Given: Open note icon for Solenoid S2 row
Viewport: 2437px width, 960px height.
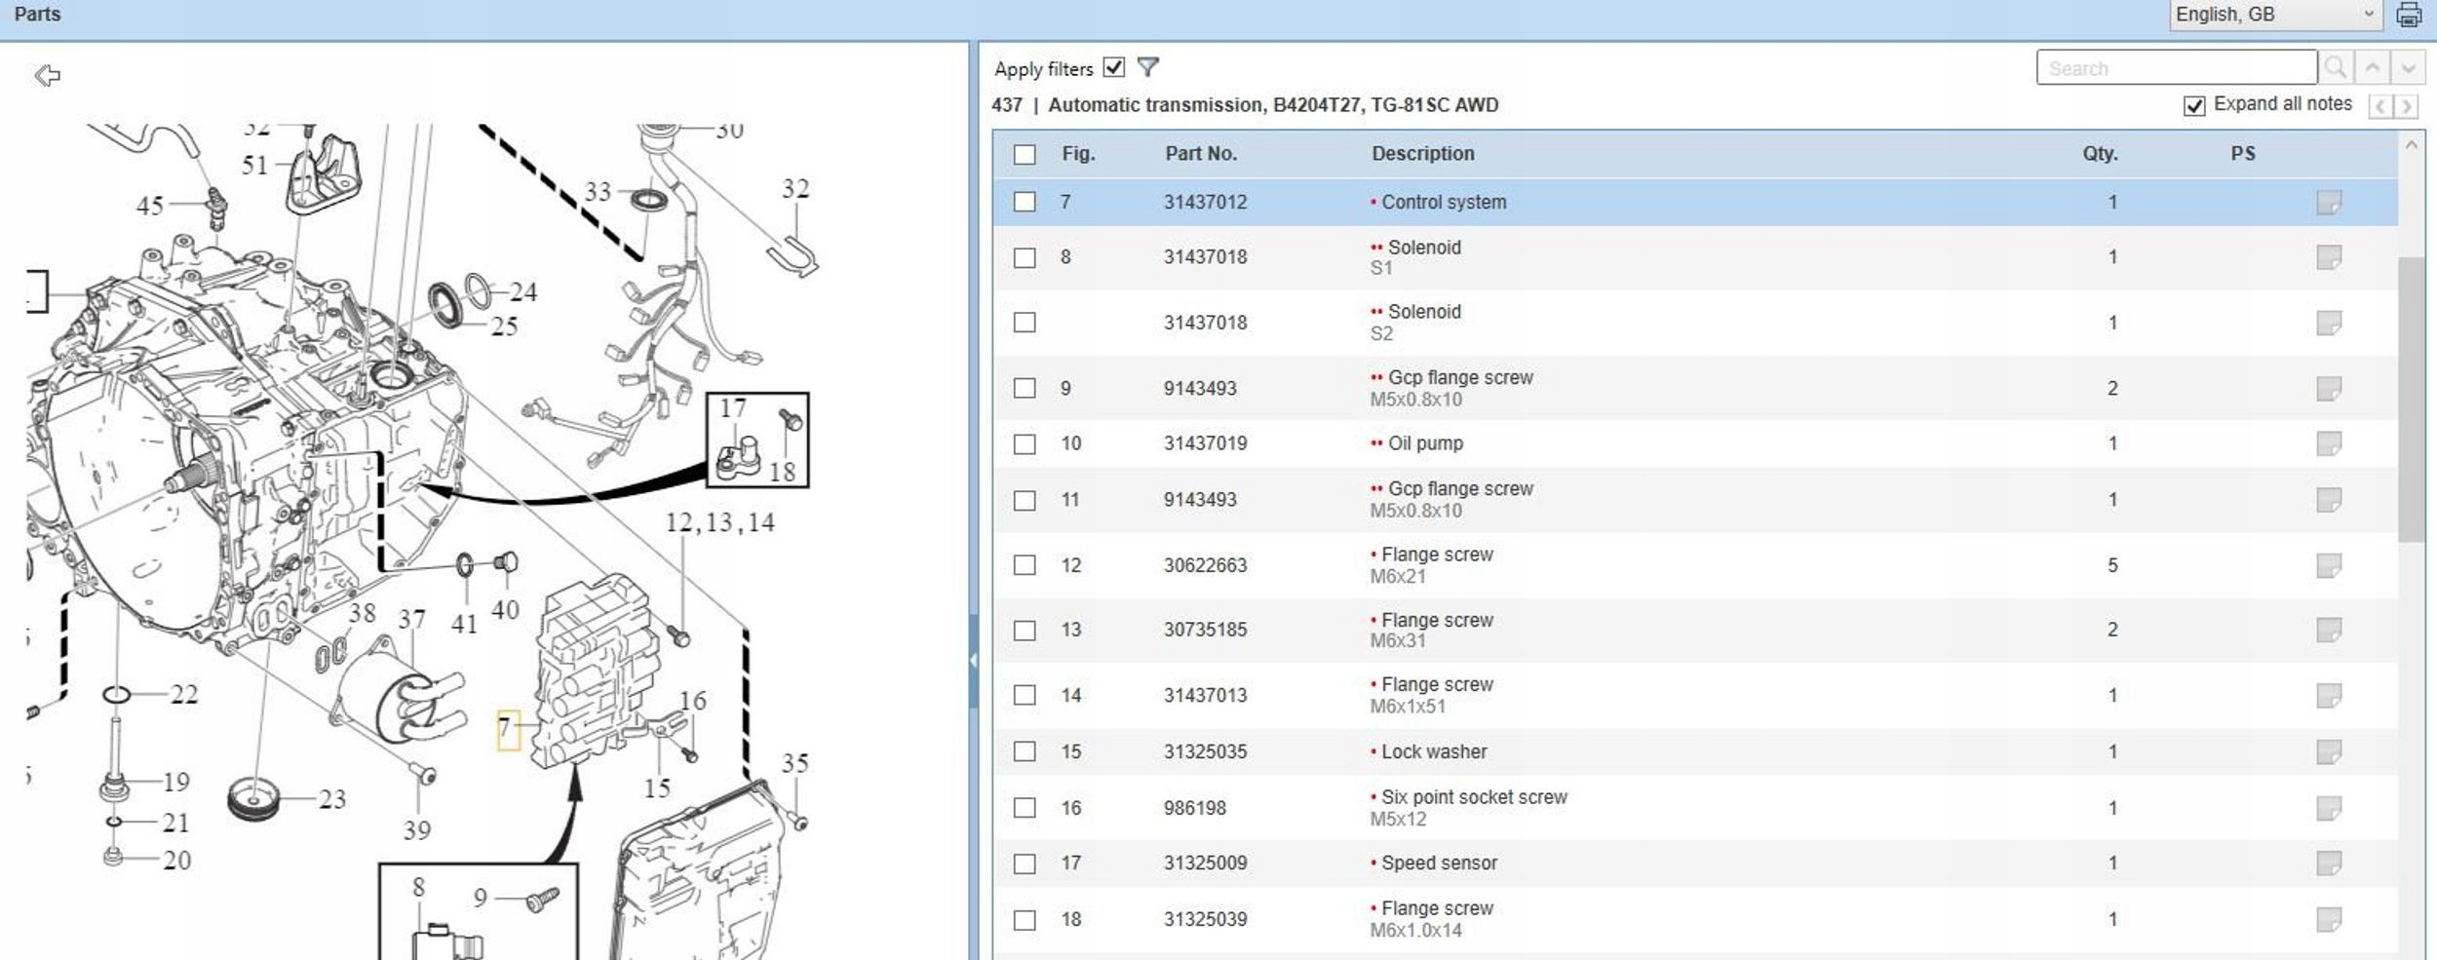Looking at the screenshot, I should point(2329,323).
